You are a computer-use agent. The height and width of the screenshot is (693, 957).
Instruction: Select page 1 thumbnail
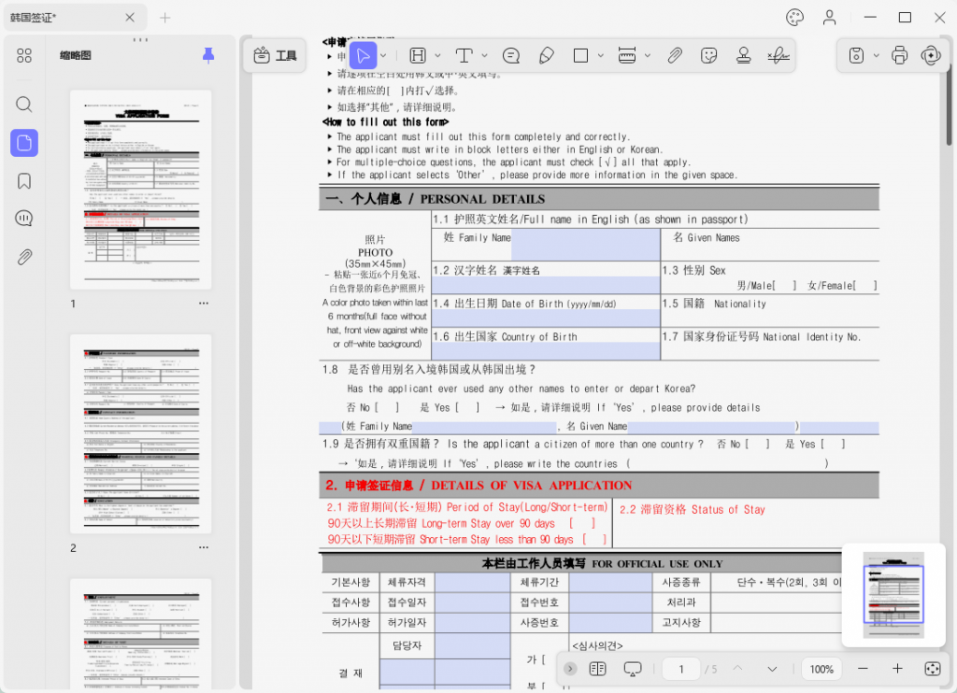coord(141,190)
